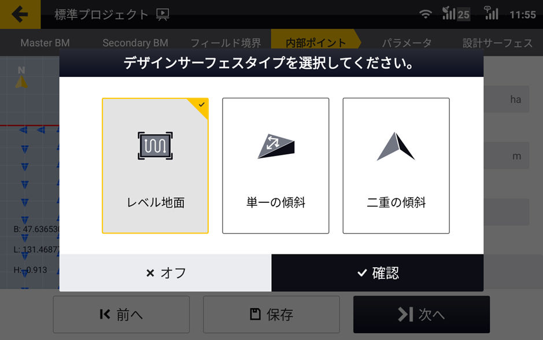Select the 二重の傾斜 option card

click(396, 165)
